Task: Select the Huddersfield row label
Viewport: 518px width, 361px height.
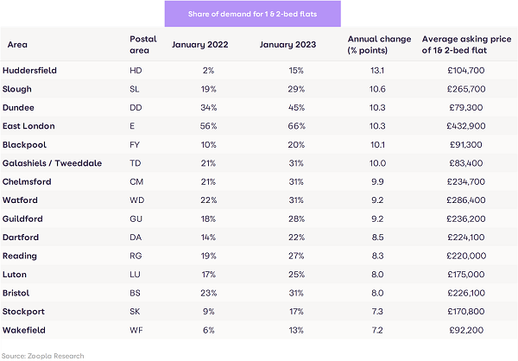Action: 30,70
